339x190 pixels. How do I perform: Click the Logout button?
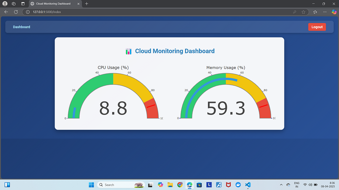pyautogui.click(x=317, y=27)
